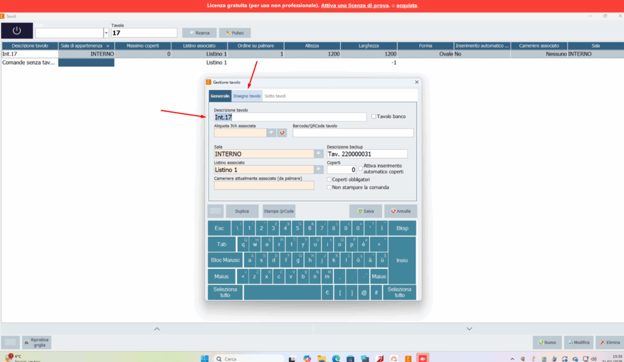
Task: Open File Explorer from the taskbar
Action: [x=322, y=358]
